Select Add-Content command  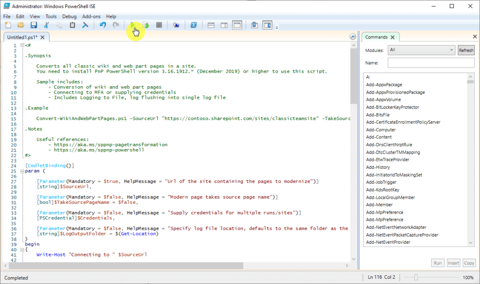[x=379, y=137]
